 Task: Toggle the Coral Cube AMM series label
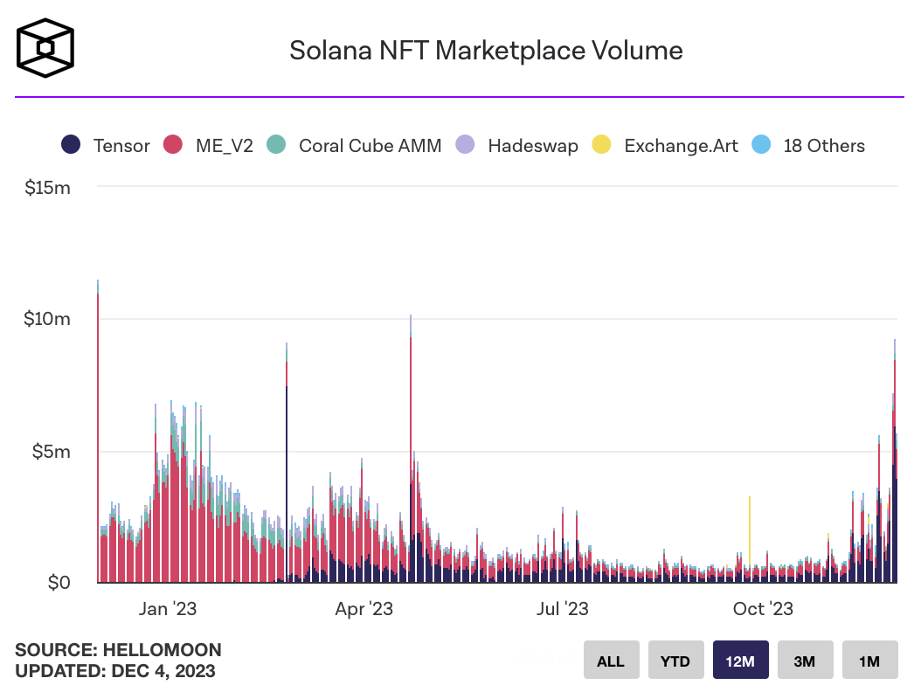pyautogui.click(x=370, y=146)
